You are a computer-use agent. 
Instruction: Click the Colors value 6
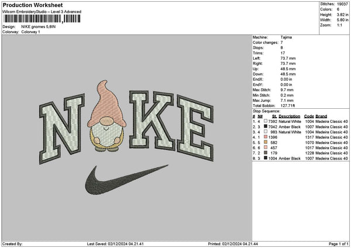[x=338, y=9]
